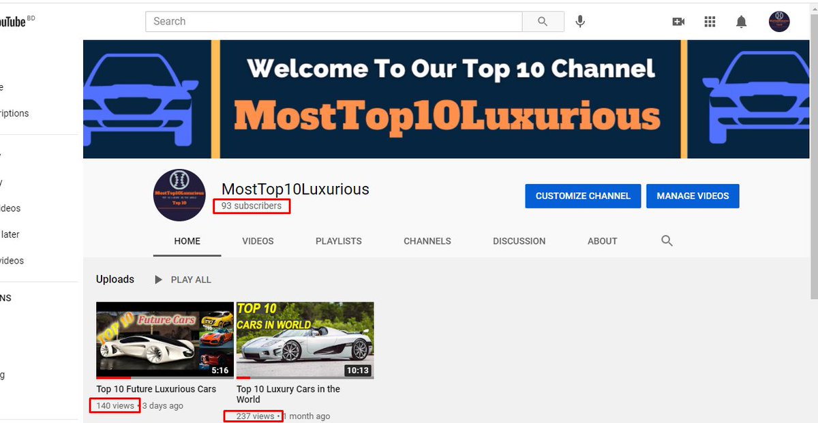
Task: Start voice search with microphone icon
Action: [x=580, y=21]
